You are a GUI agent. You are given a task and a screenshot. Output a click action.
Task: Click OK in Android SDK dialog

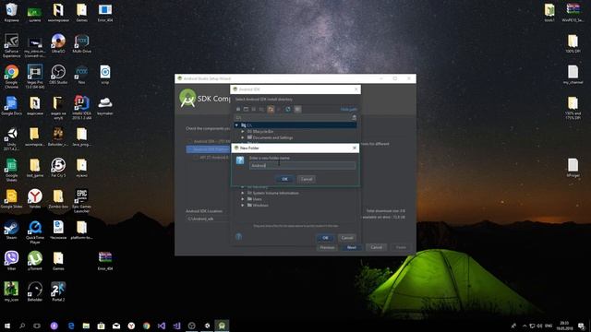[325, 238]
